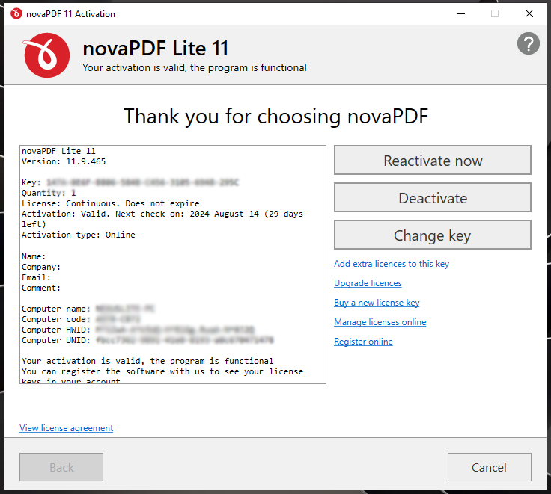Click the help question mark icon
551x494 pixels.
528,43
